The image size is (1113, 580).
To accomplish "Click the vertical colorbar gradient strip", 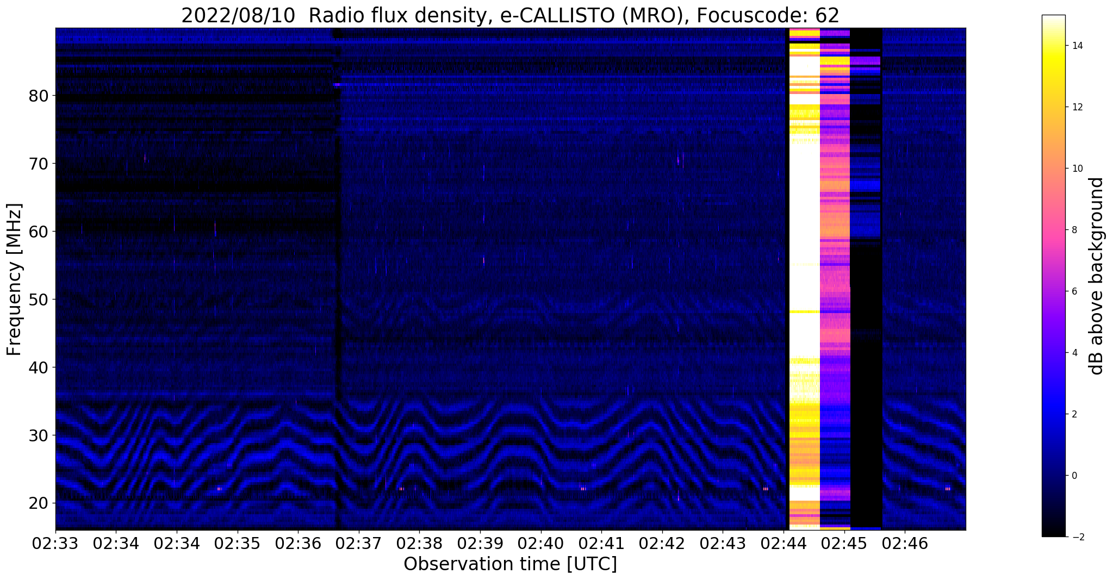I will 1053,276.
